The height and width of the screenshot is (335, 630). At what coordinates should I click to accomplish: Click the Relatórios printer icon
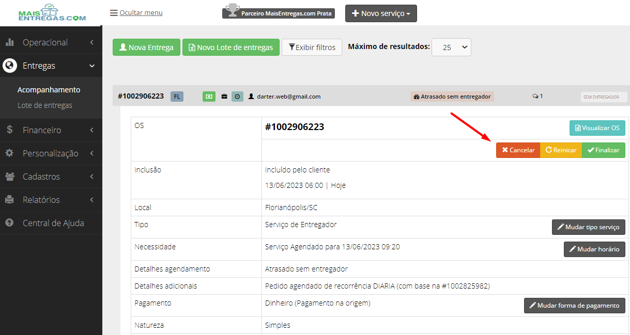pyautogui.click(x=9, y=200)
